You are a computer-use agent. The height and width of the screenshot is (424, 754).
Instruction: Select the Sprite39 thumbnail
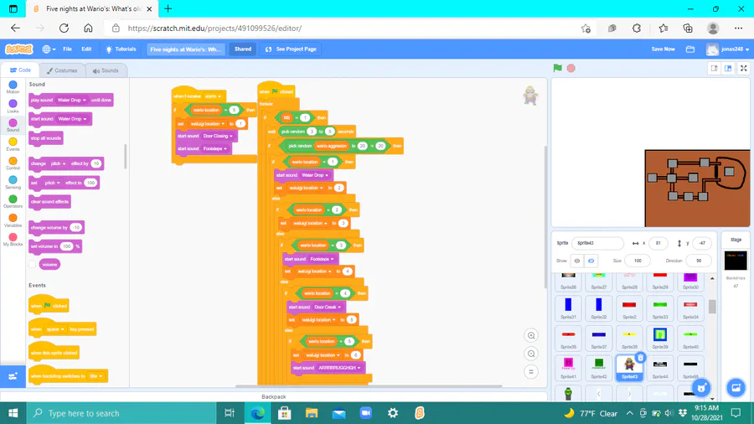[660, 338]
